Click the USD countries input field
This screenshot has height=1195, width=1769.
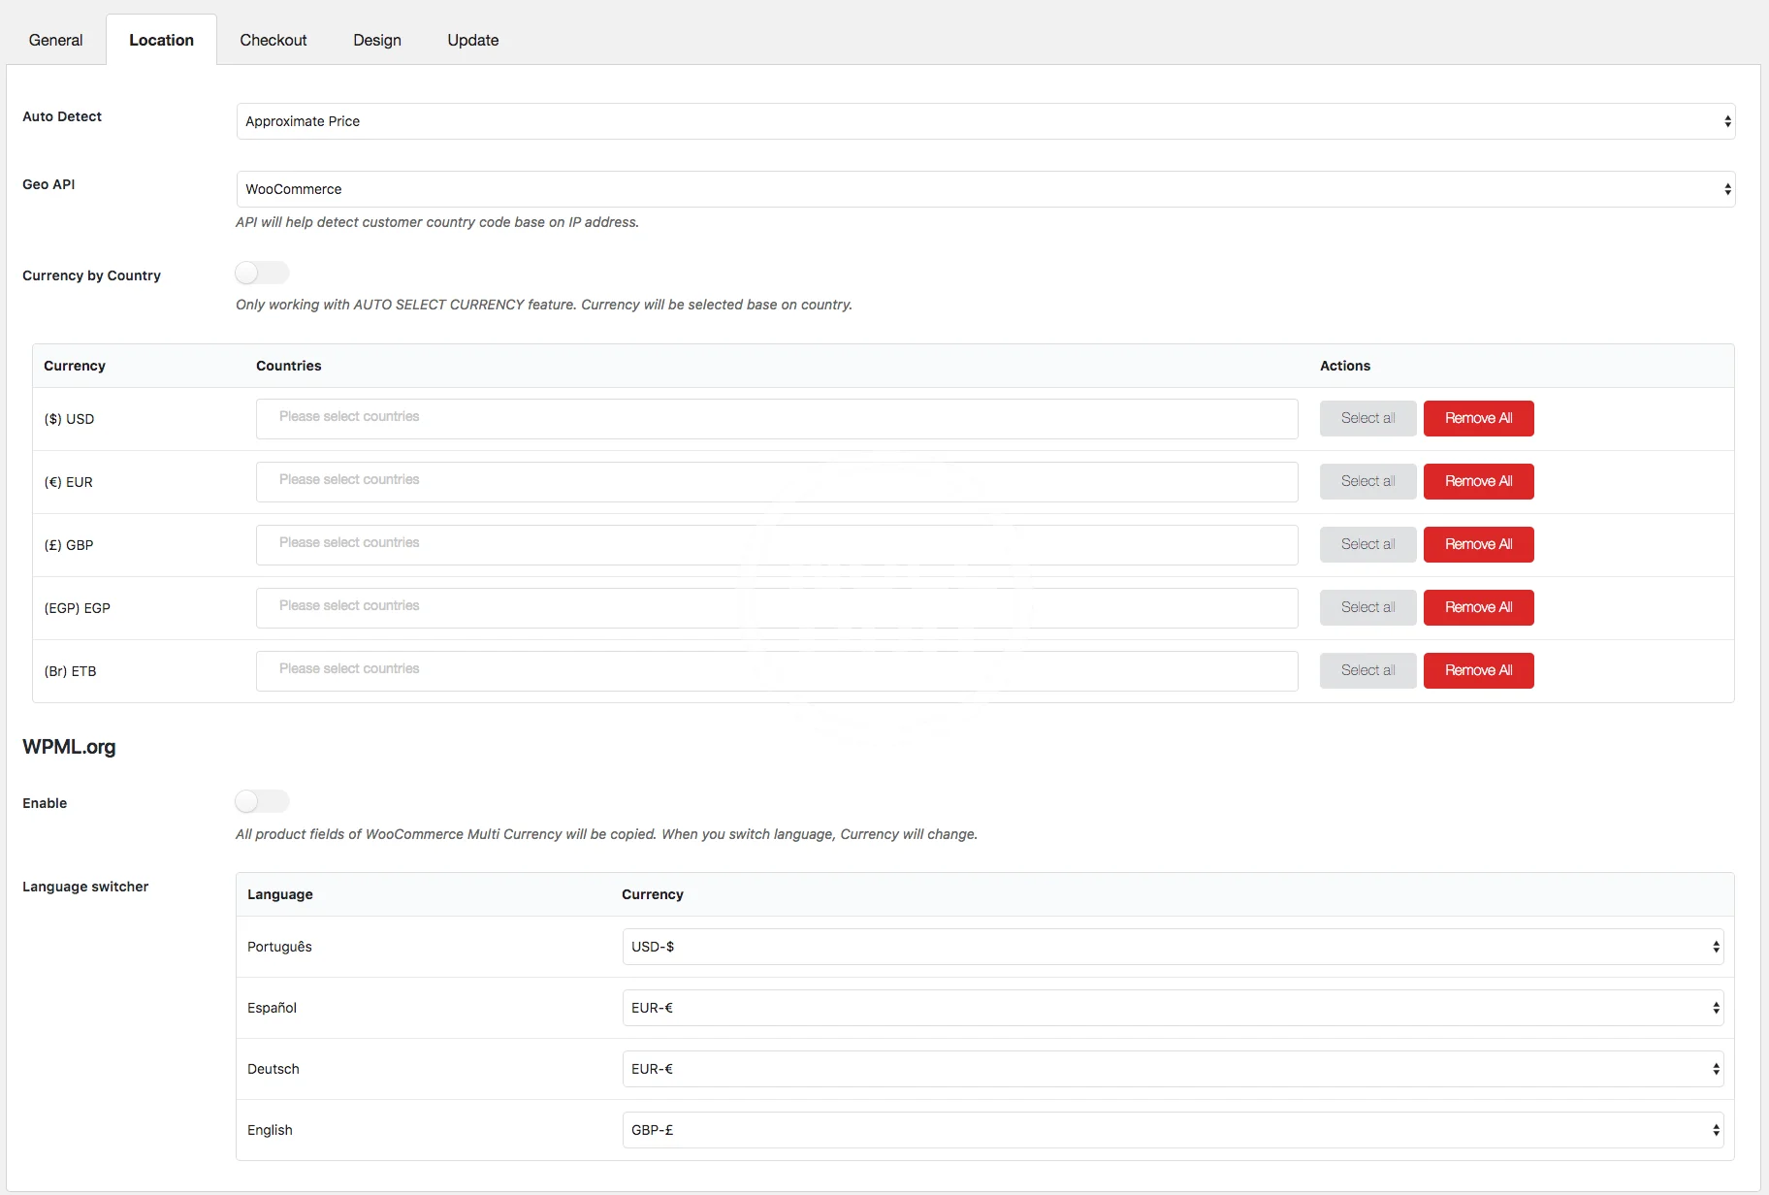click(776, 418)
